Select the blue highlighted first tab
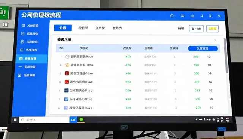Screen dimensions: 243x139 point(63,28)
